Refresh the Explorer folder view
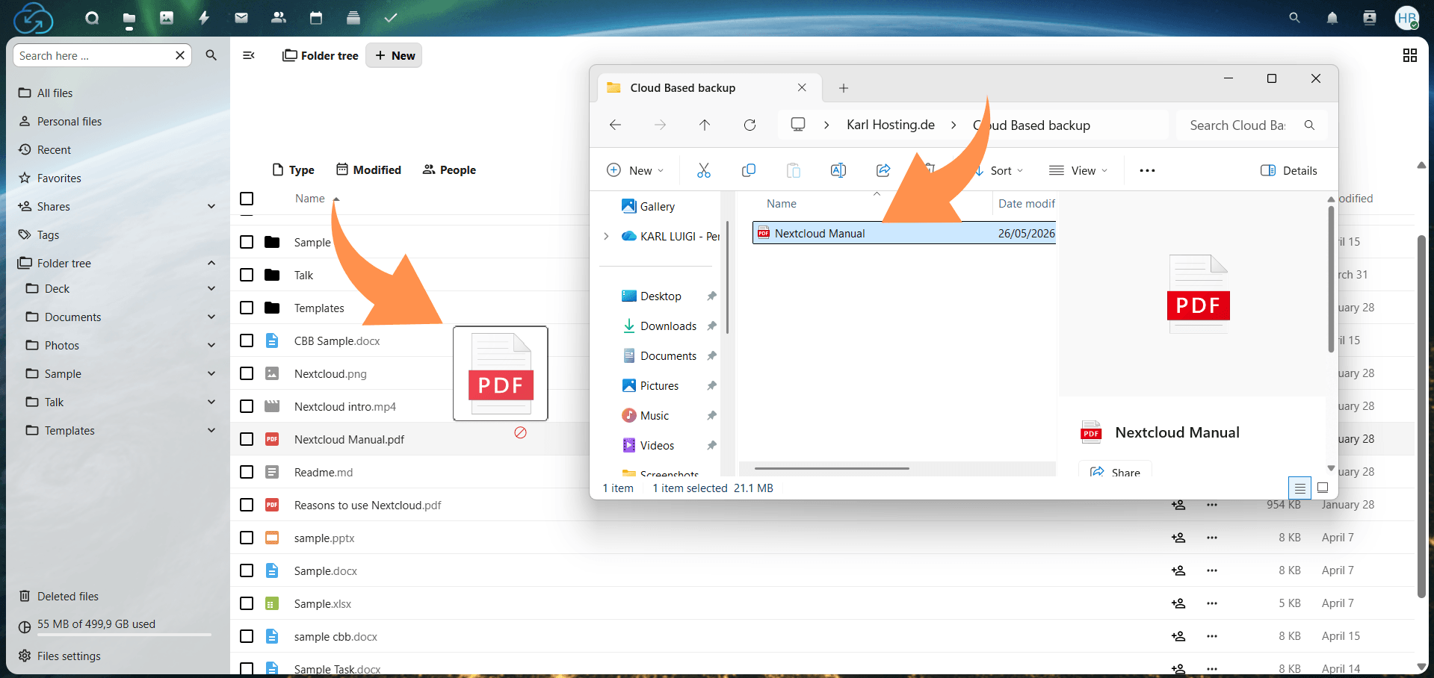This screenshot has width=1434, height=678. coord(750,125)
